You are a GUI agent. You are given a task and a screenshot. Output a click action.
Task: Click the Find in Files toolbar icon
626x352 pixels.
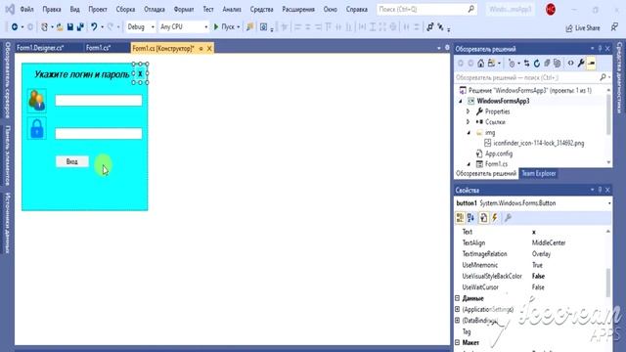(250, 26)
